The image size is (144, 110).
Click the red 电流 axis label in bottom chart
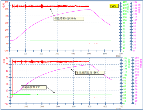(x=4, y=61)
